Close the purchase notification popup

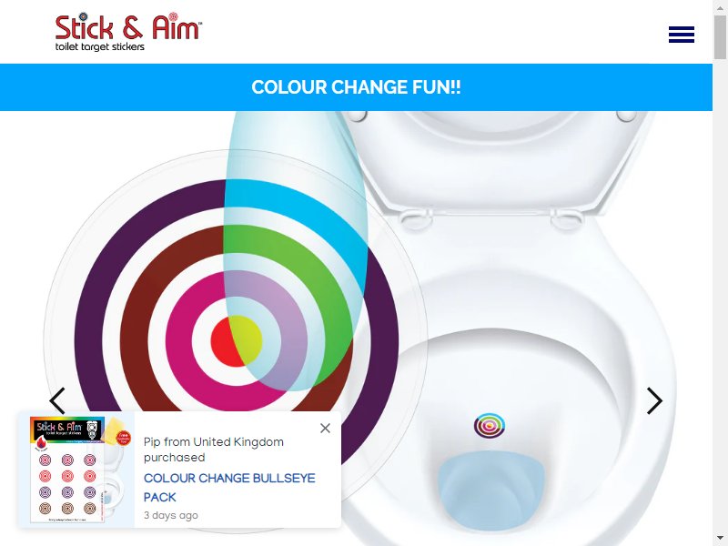tap(325, 428)
